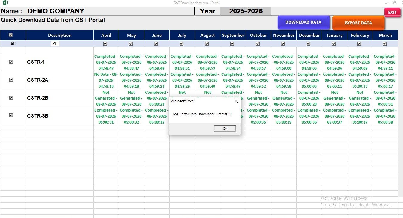The image size is (403, 218).
Task: Click the 'Year' label cell
Action: [x=208, y=11]
